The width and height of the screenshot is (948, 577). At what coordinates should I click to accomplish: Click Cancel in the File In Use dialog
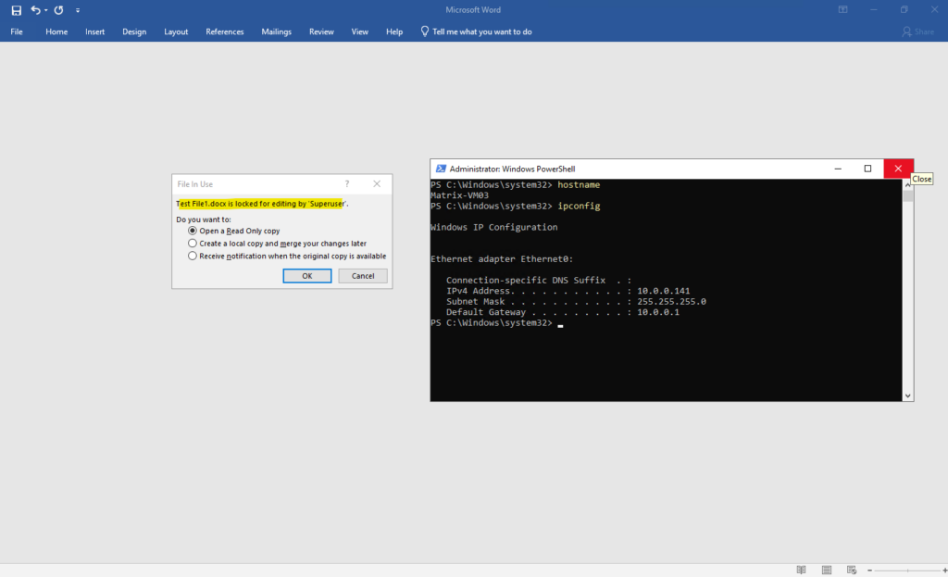[x=363, y=276]
